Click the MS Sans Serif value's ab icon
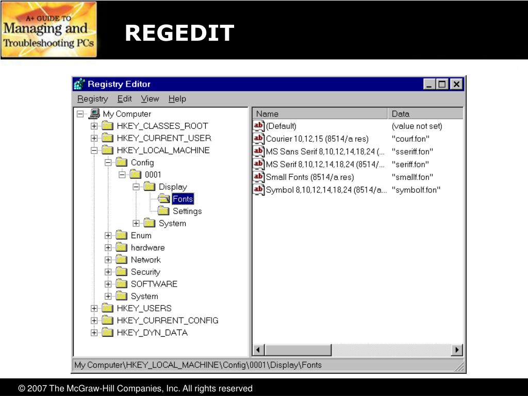 click(259, 151)
